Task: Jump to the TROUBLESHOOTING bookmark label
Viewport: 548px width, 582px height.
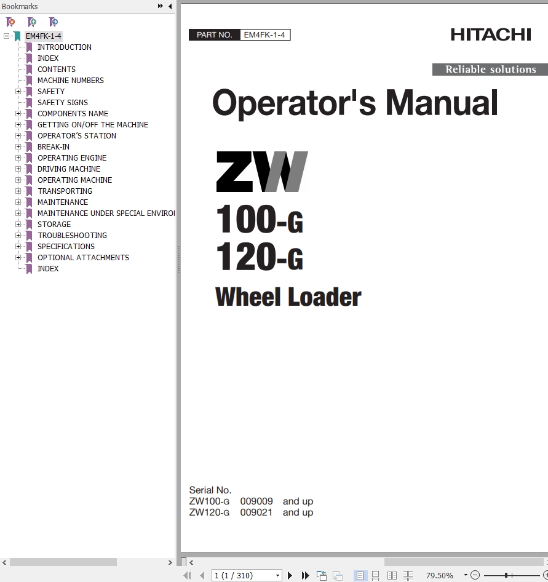Action: (72, 236)
